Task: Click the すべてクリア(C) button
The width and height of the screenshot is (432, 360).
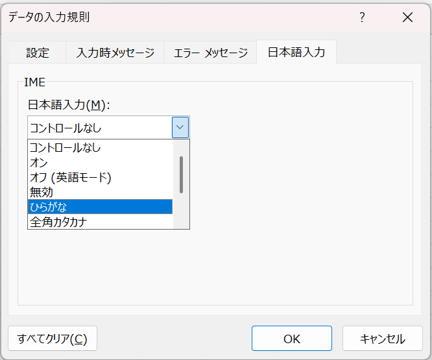Action: pos(53,338)
